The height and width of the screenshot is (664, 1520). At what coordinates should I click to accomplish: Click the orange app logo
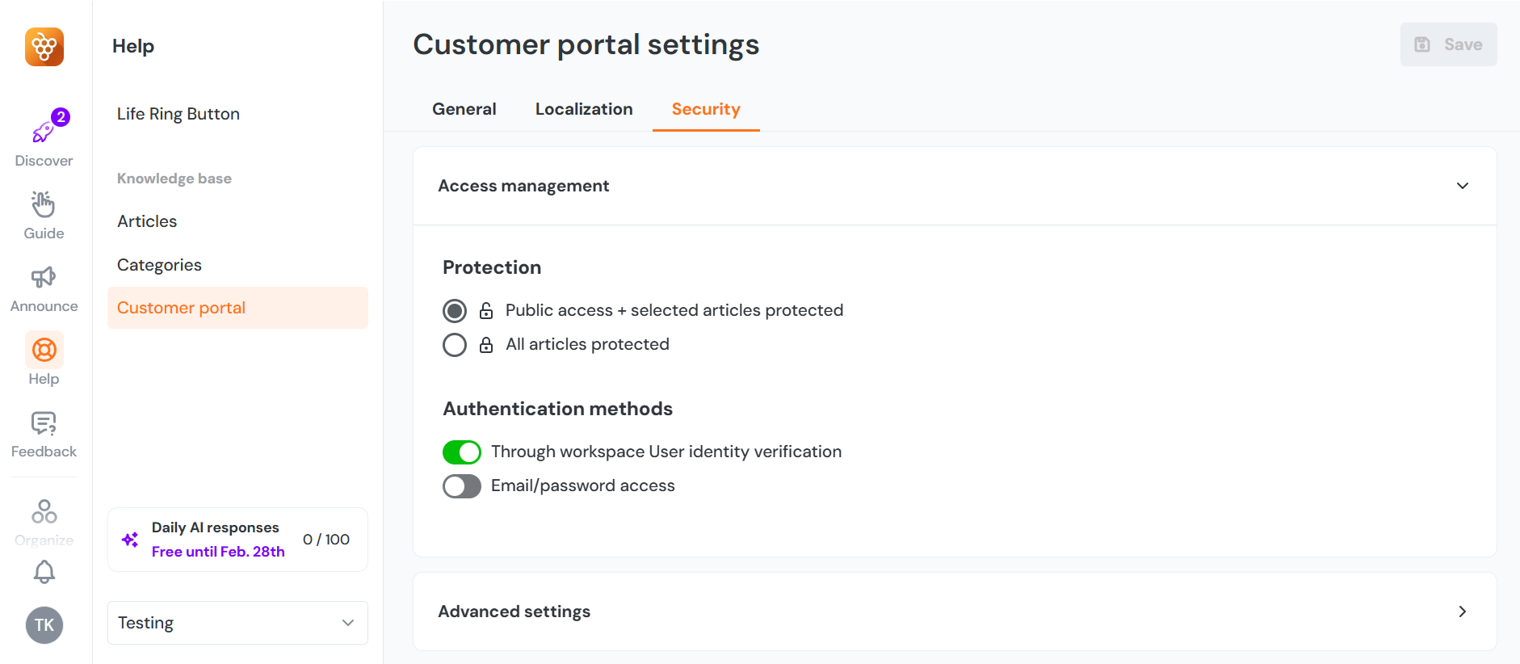(44, 47)
